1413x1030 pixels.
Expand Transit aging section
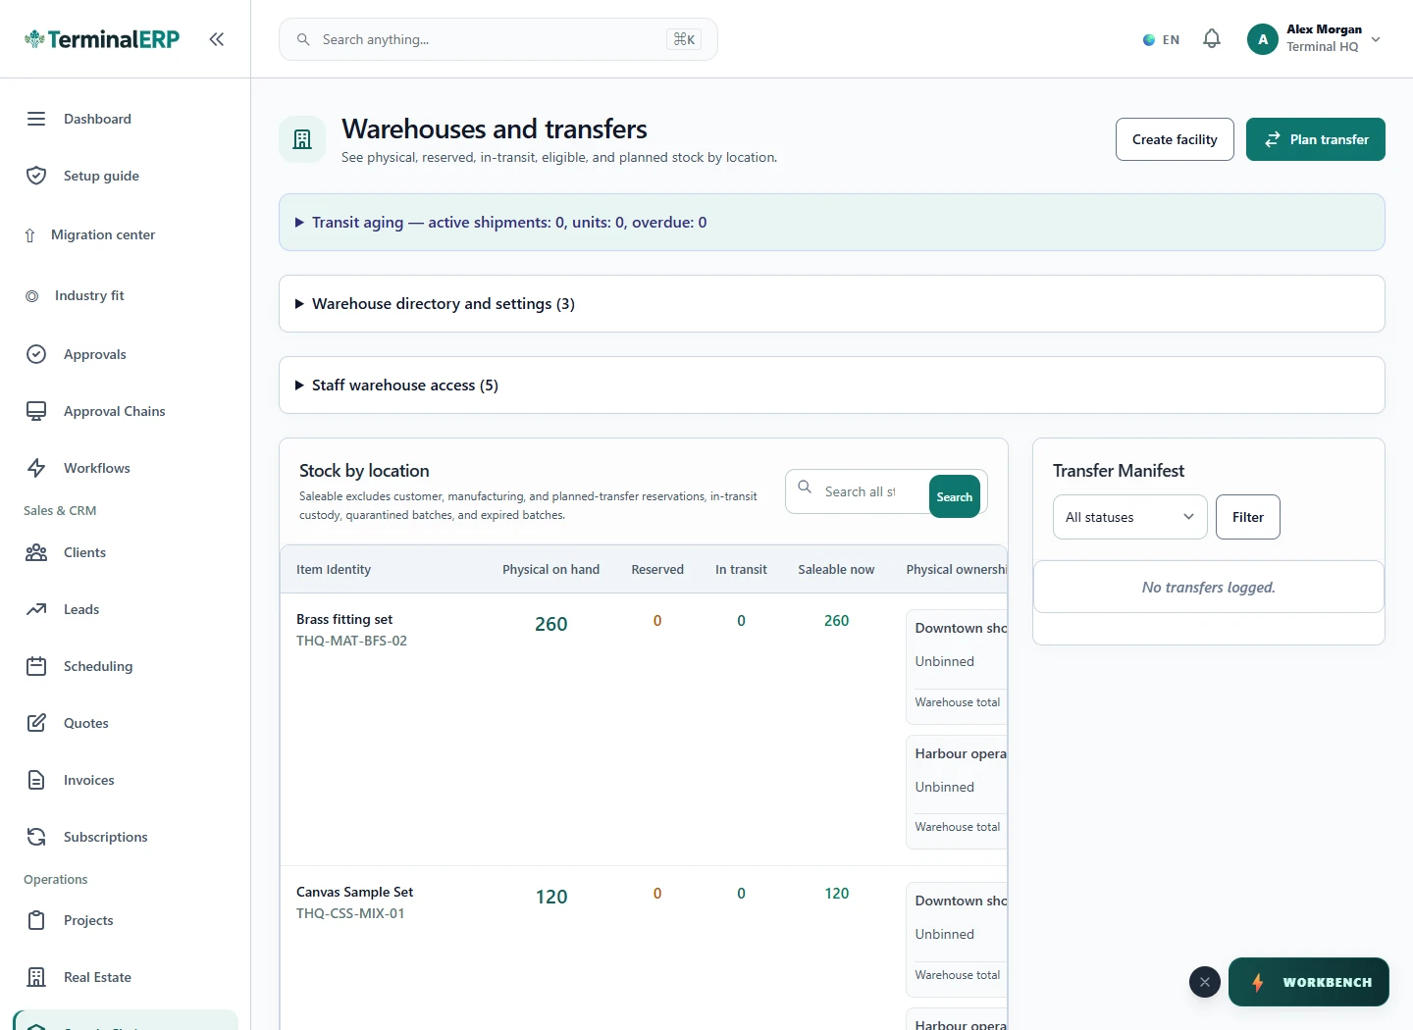pyautogui.click(x=831, y=223)
